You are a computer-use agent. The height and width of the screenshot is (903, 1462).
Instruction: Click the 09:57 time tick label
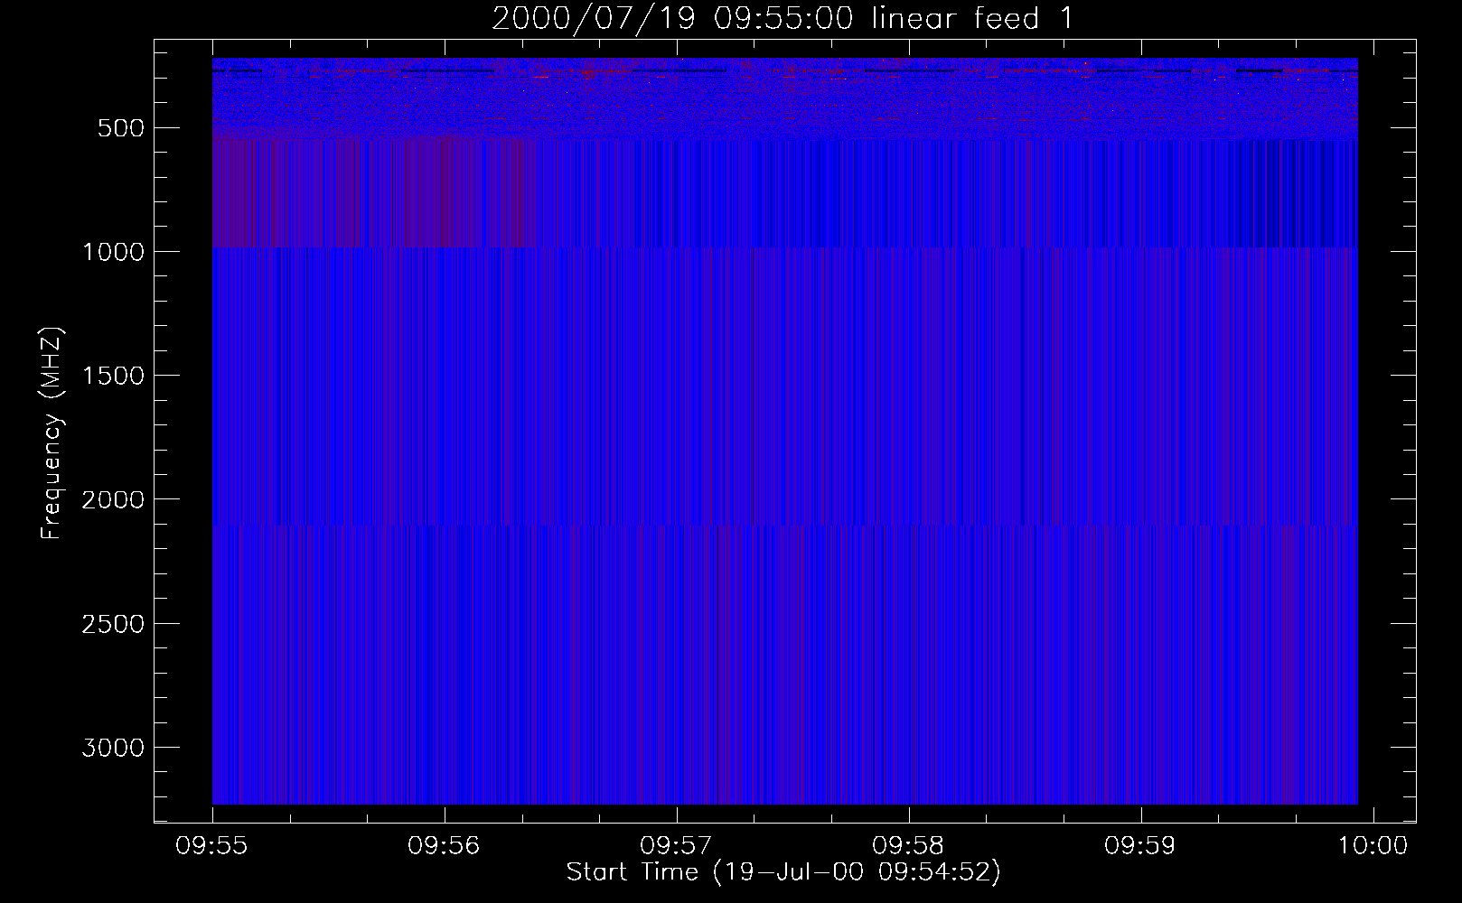coord(676,846)
